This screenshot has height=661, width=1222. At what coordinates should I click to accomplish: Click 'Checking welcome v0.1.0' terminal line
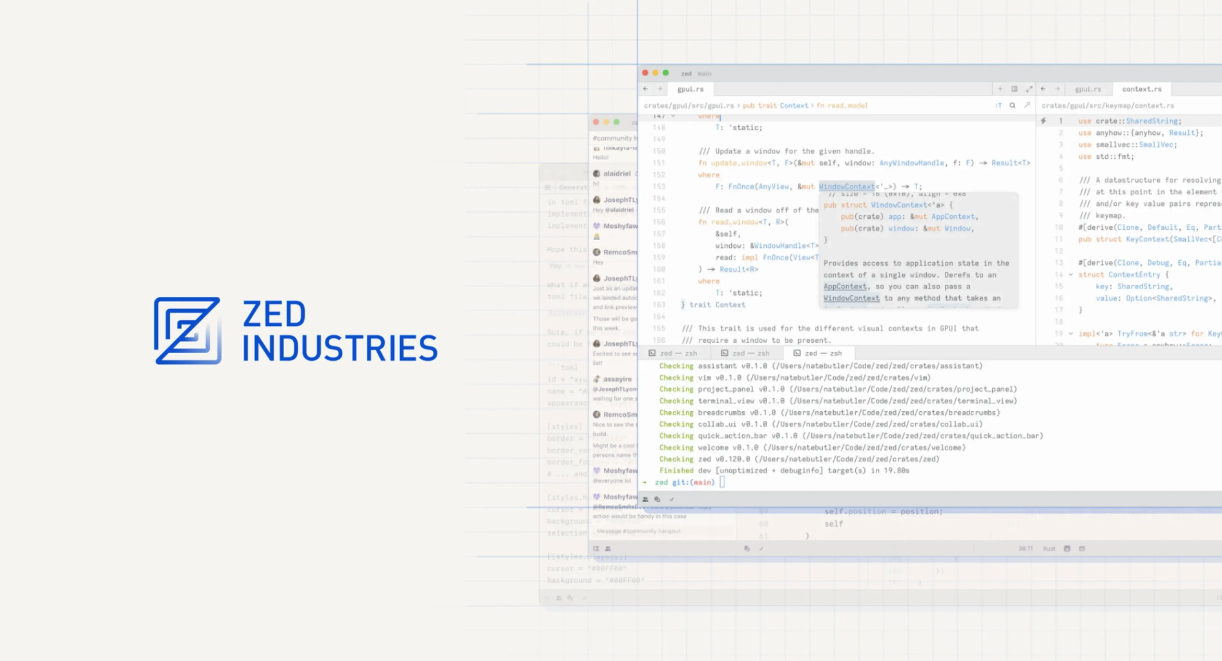click(813, 447)
